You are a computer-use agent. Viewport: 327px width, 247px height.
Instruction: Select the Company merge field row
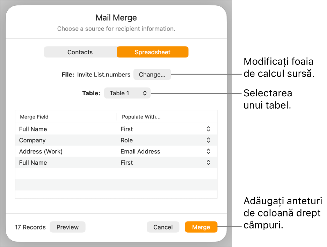pyautogui.click(x=32, y=140)
